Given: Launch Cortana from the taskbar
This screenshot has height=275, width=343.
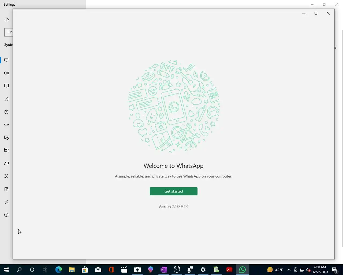Looking at the screenshot, I should (x=32, y=270).
